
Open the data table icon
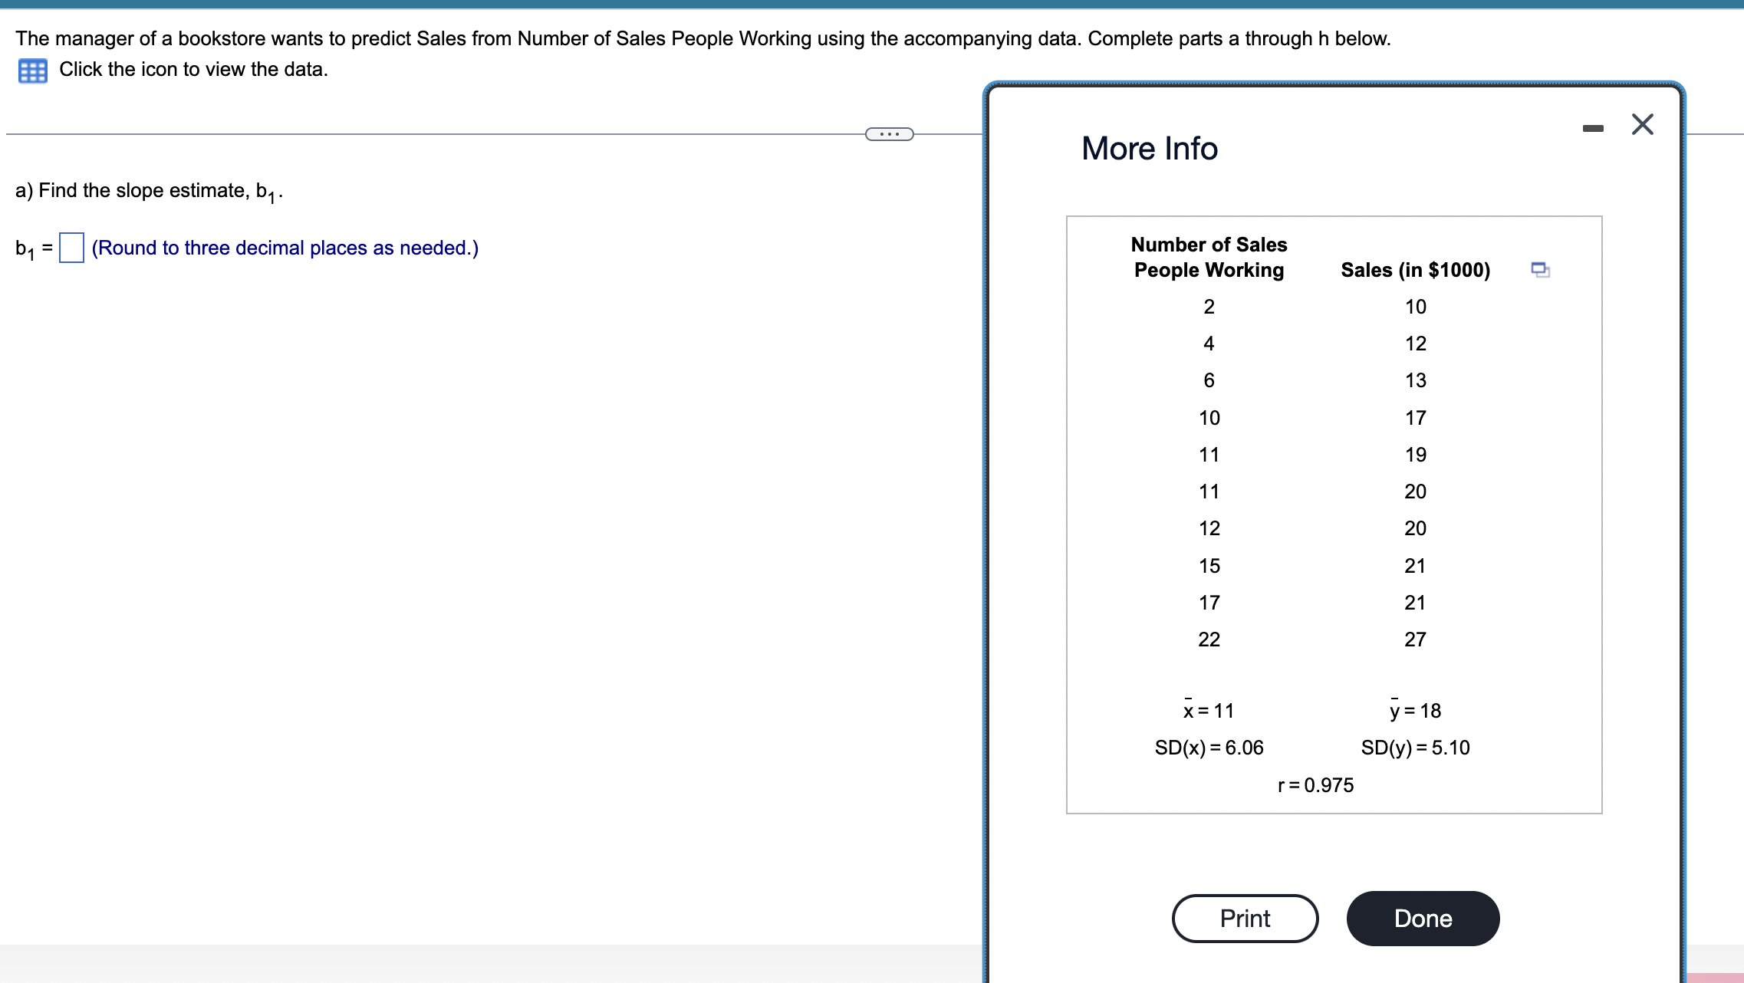click(32, 71)
